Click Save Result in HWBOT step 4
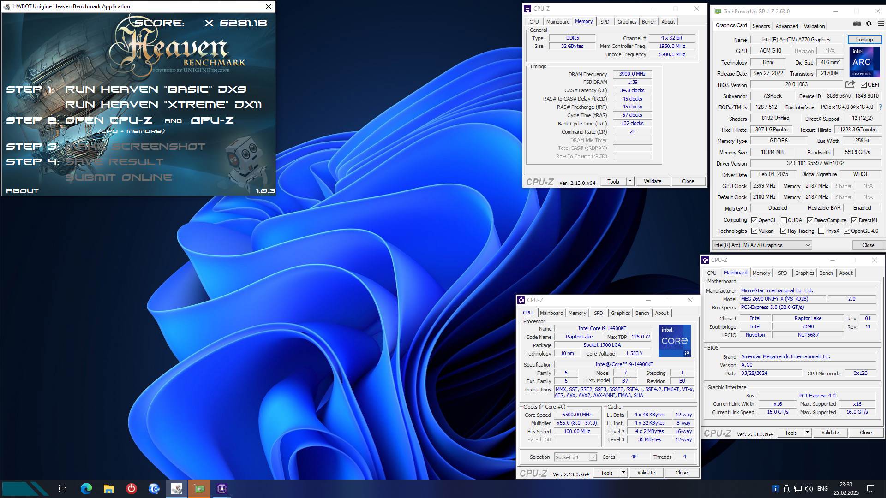 [x=114, y=162]
